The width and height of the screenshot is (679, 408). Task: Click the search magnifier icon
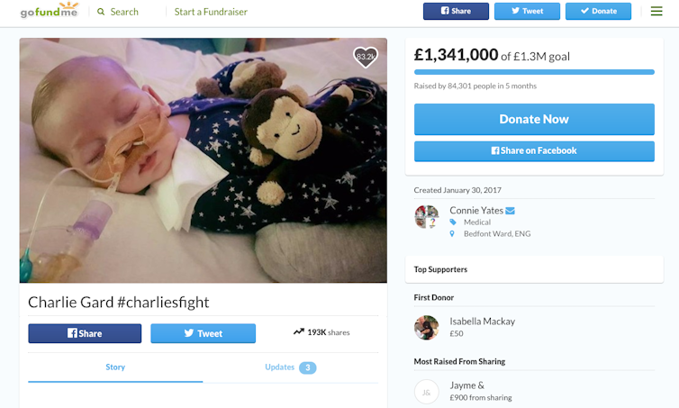click(x=101, y=12)
